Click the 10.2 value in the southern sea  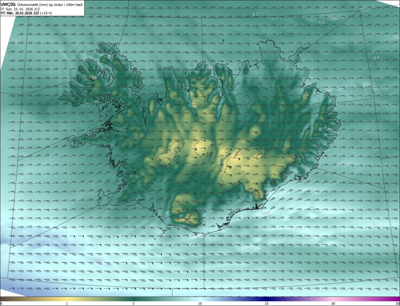pyautogui.click(x=299, y=229)
